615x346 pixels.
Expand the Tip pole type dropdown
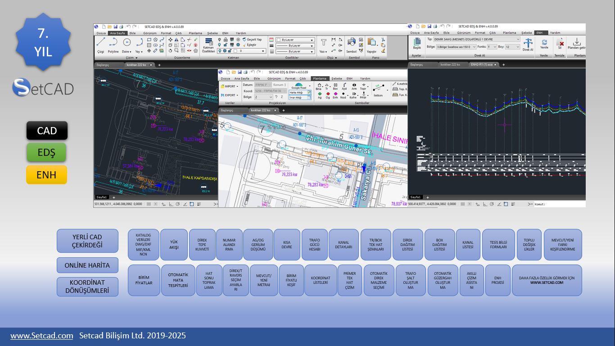518,40
